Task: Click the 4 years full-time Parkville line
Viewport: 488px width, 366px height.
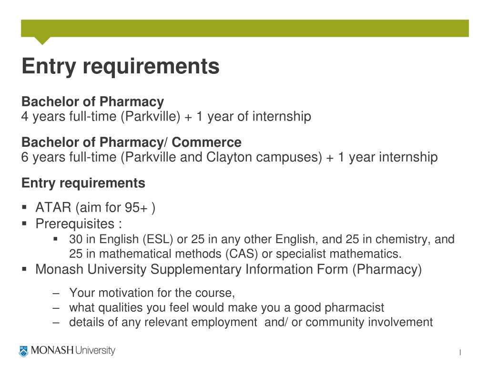Action: 166,117
